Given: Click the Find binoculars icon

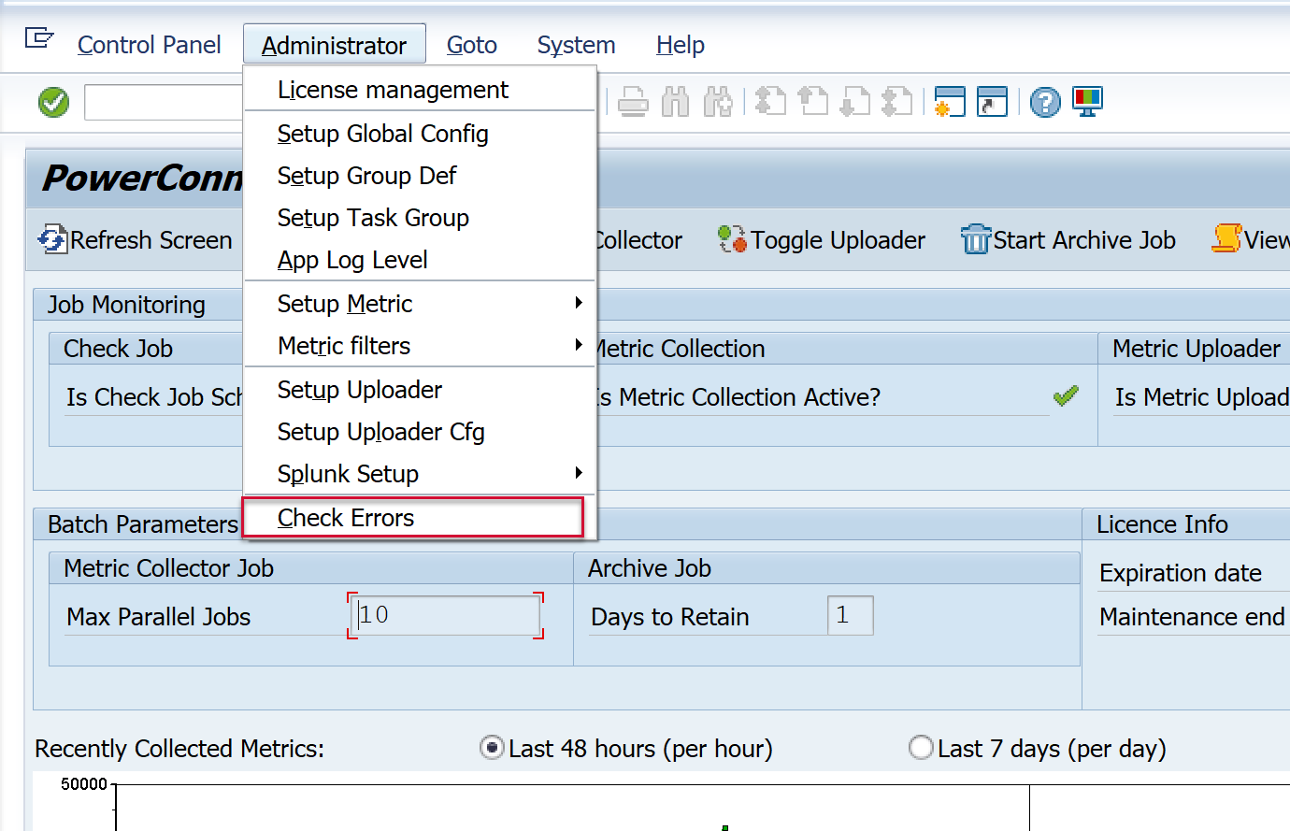Looking at the screenshot, I should 675,102.
